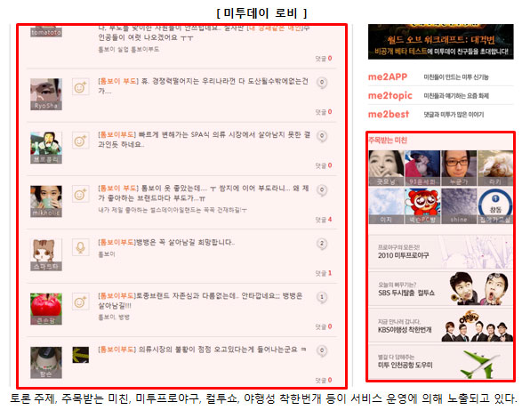
Task: Click the smiley icon on mikholic's post
Action: [80, 195]
